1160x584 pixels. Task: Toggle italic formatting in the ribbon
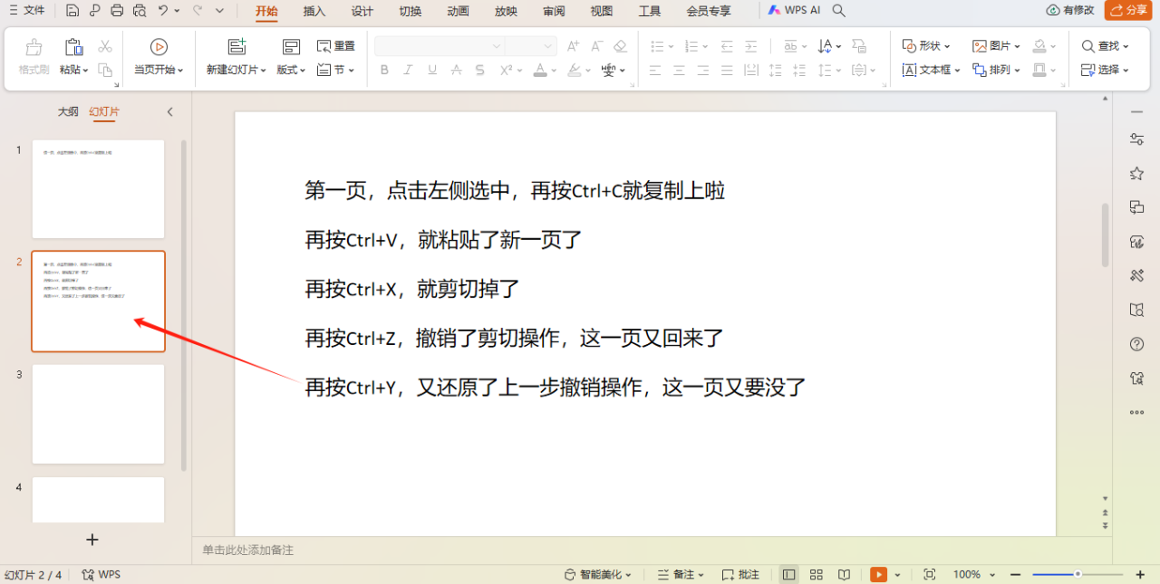408,70
